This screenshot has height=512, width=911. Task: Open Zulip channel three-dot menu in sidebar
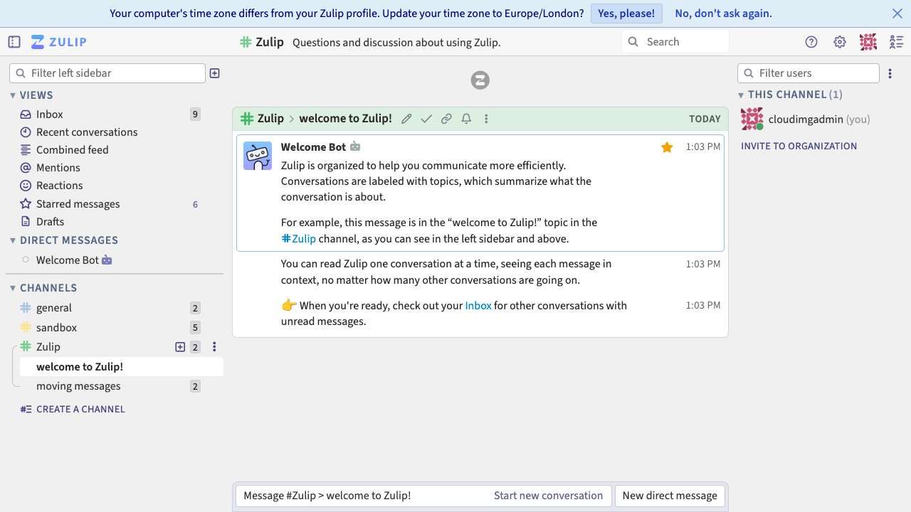(x=214, y=347)
